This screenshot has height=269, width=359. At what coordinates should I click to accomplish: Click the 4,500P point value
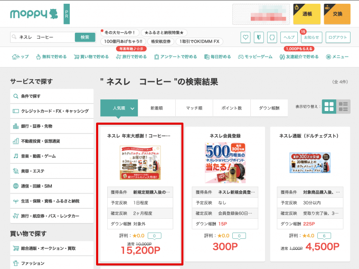[x=323, y=247]
